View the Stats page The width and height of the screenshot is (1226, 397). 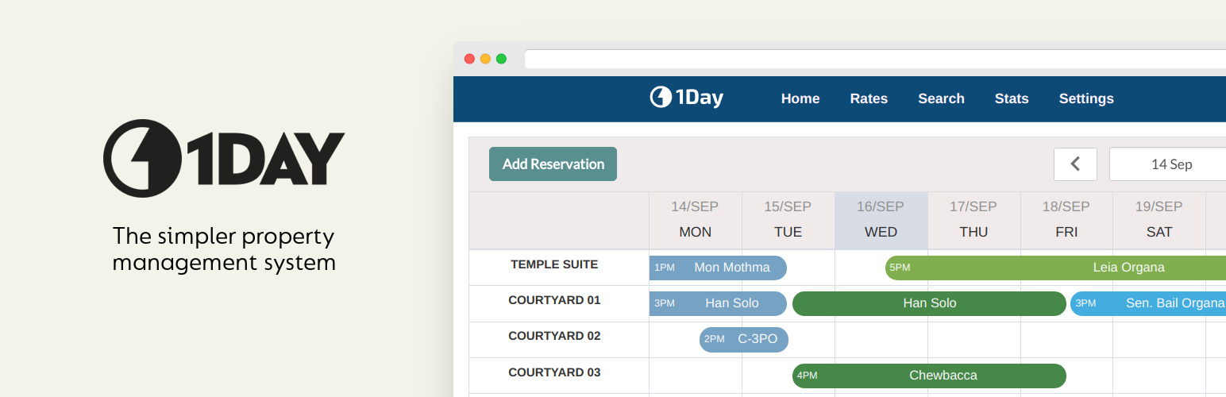click(1011, 98)
